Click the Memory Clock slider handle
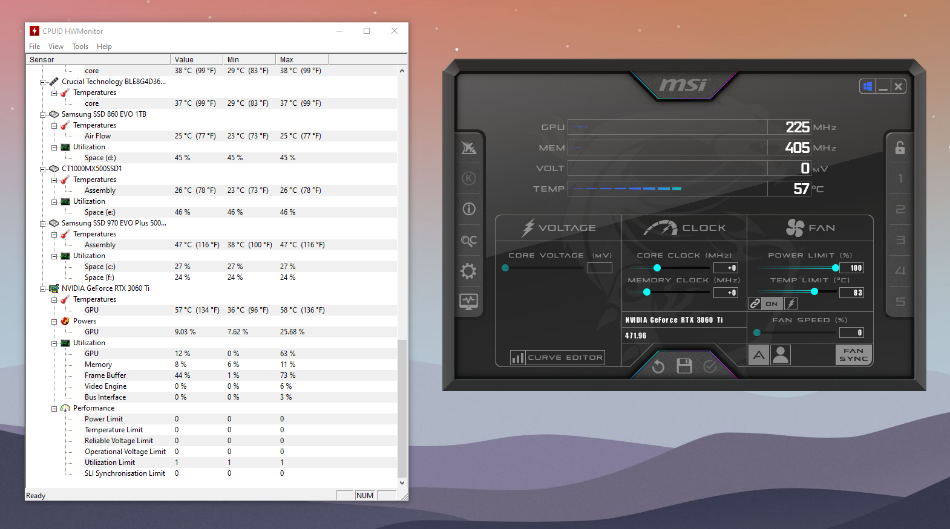The image size is (950, 529). [647, 292]
